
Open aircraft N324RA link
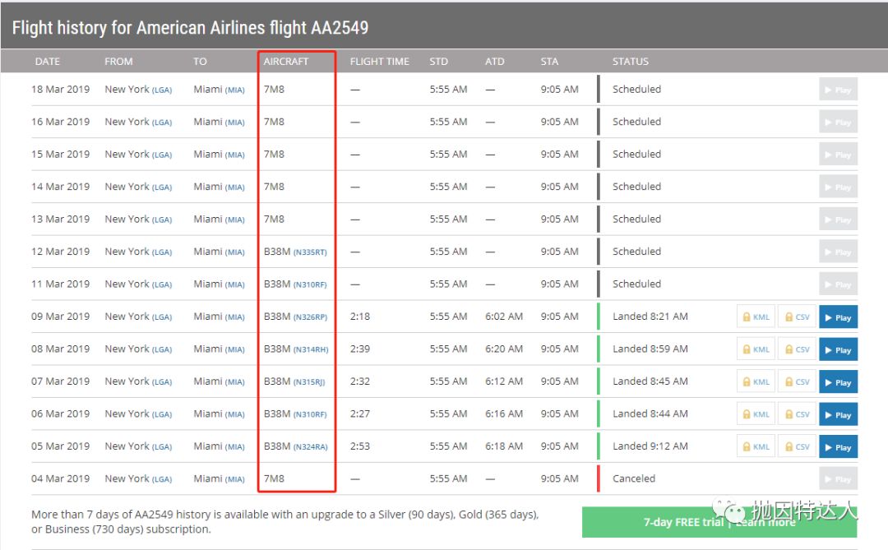[310, 447]
